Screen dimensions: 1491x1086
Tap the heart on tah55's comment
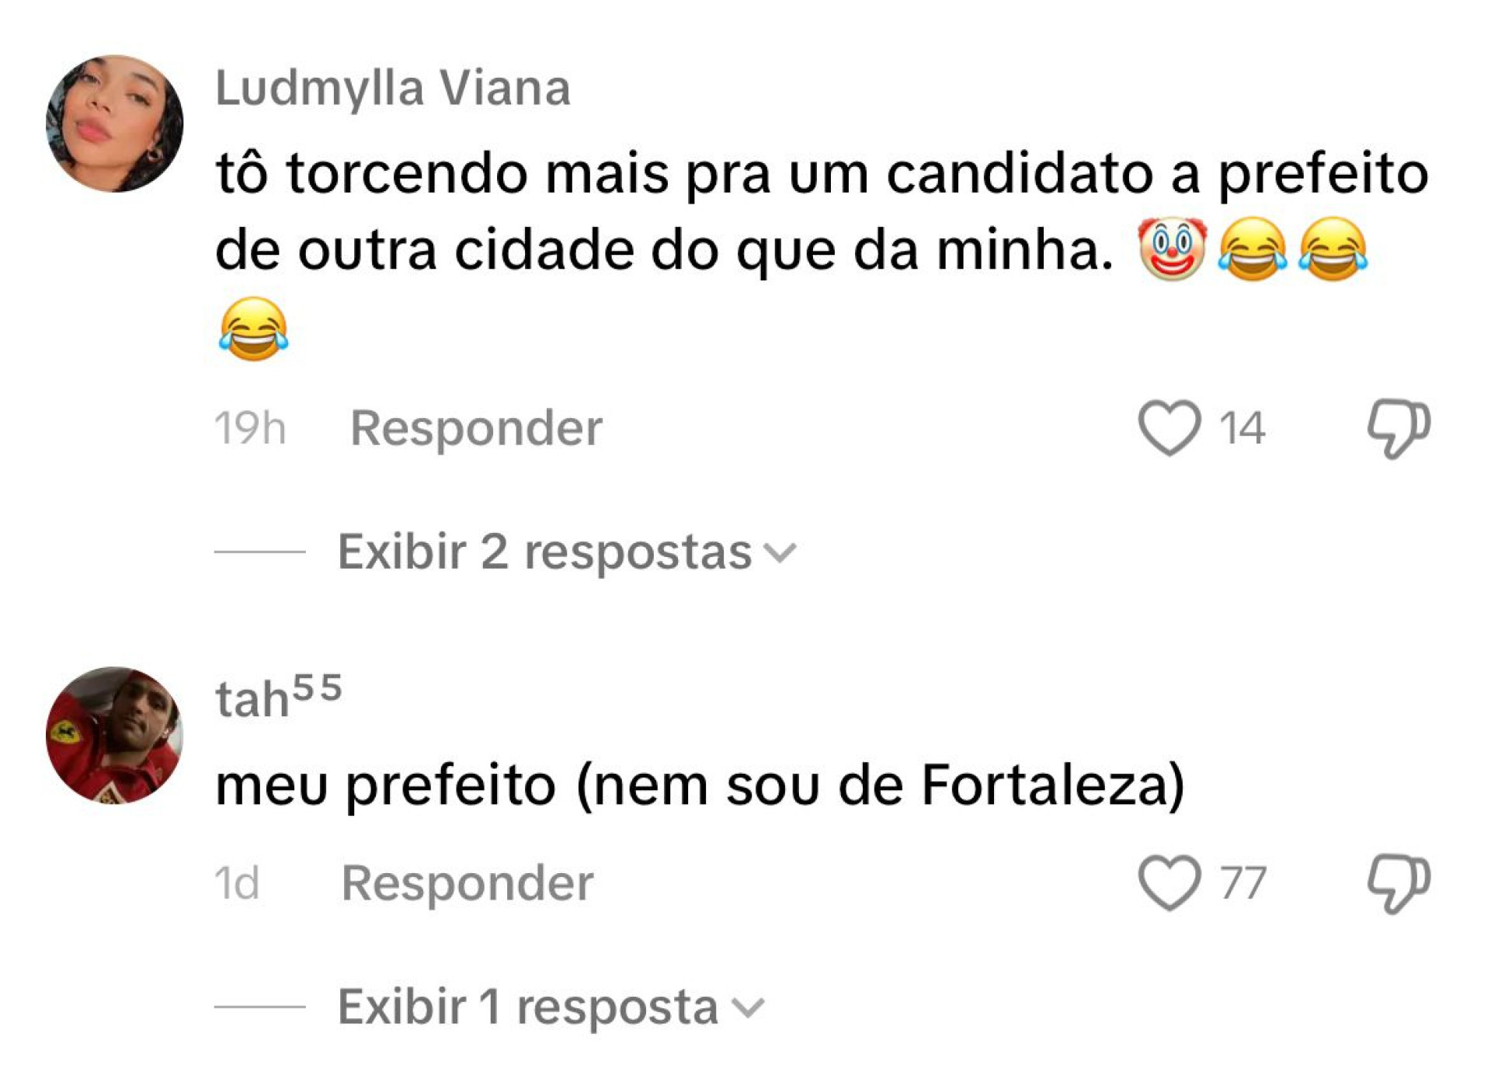click(1169, 882)
